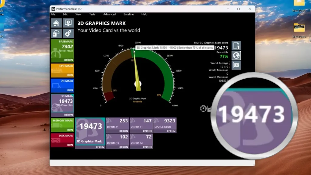311x175 pixels.
Task: Rerun the DirectX 10 test
Action: pyautogui.click(x=124, y=147)
